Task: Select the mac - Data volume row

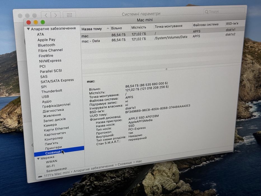Action: coord(162,38)
